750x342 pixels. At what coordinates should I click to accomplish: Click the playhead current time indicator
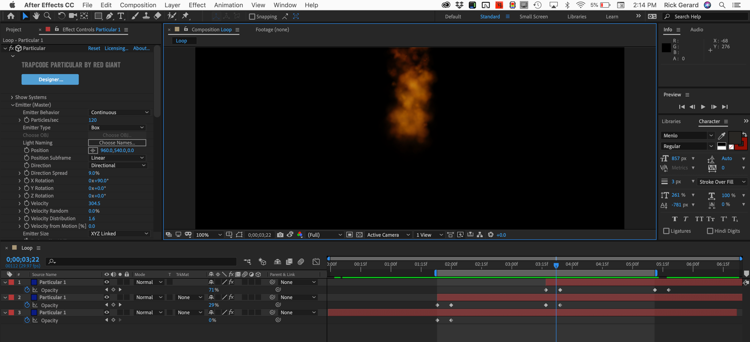(x=556, y=265)
